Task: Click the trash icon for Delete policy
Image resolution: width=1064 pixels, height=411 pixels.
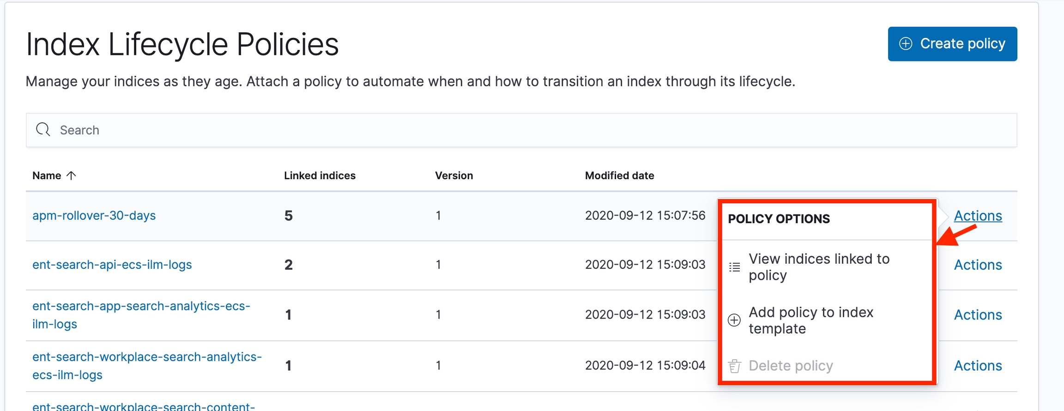Action: point(734,366)
